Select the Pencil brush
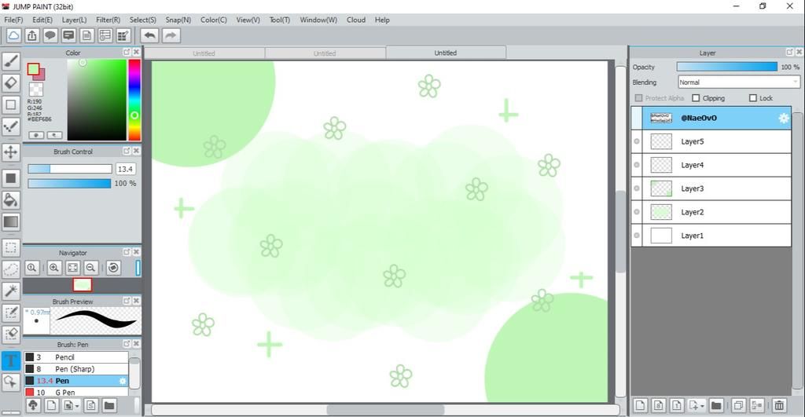805x417 pixels. [76, 357]
